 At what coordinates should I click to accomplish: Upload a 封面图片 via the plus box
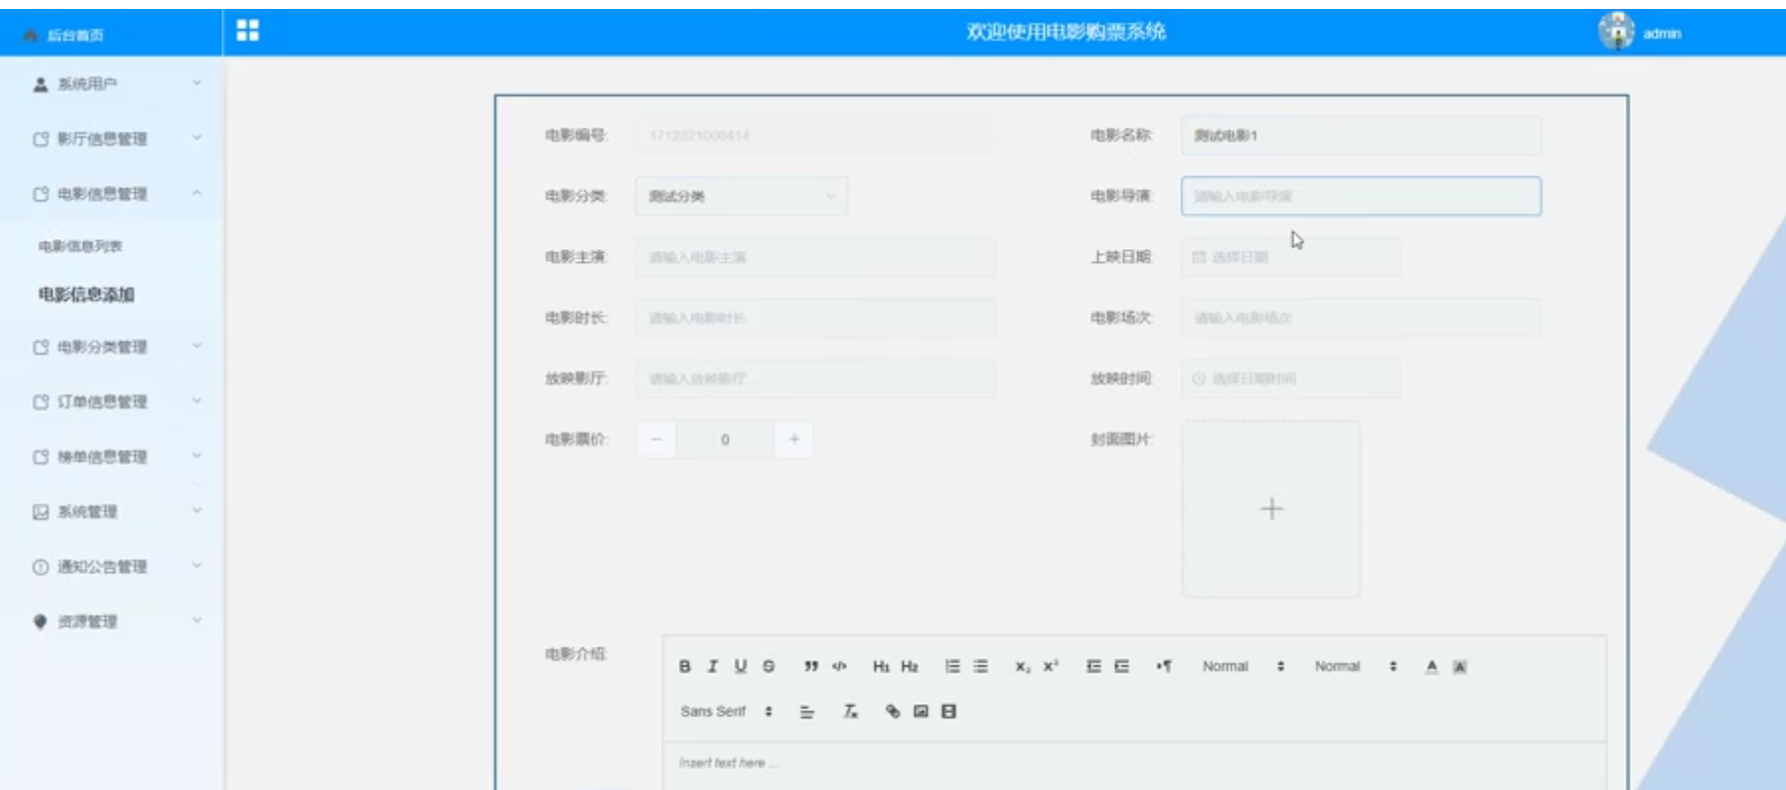(1271, 509)
